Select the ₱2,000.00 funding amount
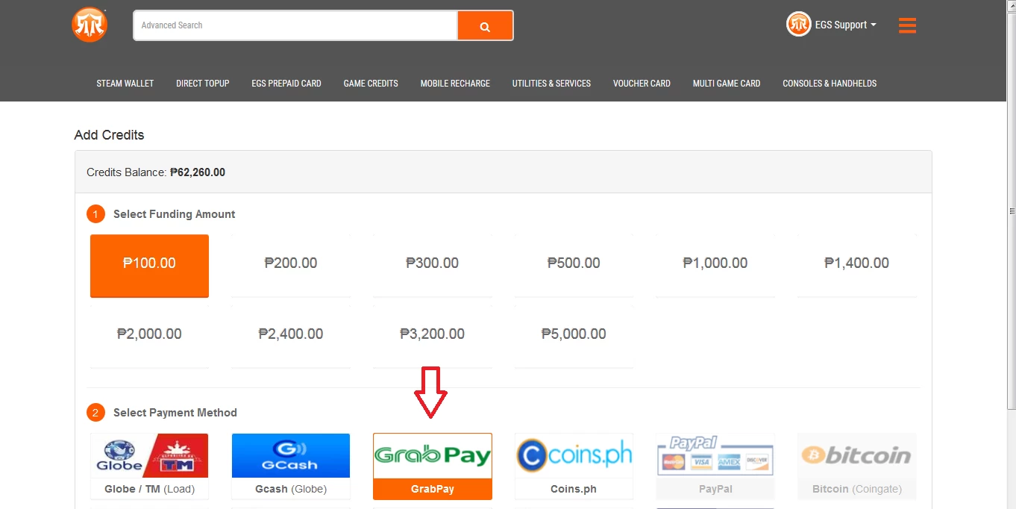 coord(149,337)
